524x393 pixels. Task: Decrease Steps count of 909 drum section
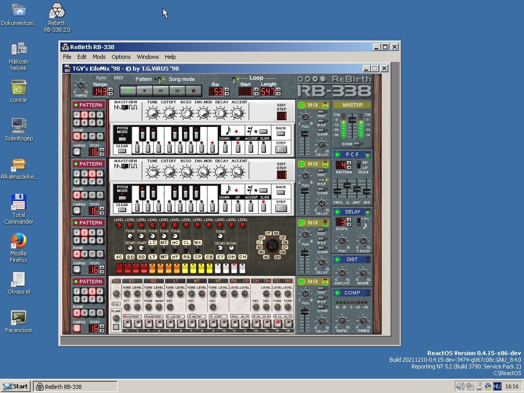(102, 331)
